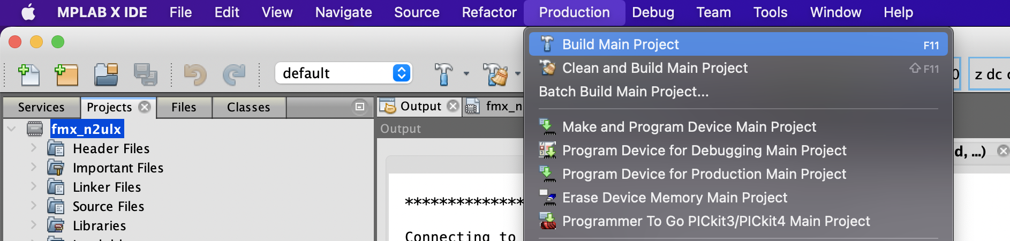Open the Build hammer dropdown arrow
The height and width of the screenshot is (241, 1010).
tap(466, 73)
